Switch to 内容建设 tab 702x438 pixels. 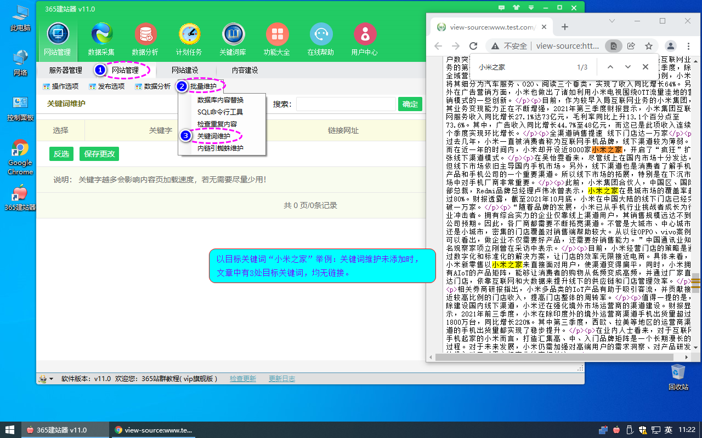click(x=245, y=70)
